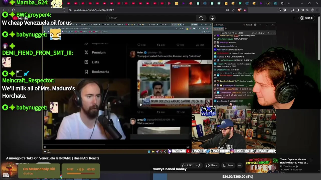321x180 pixels.
Task: Click the '10K views · 6 hours ago' text
Action: pos(291,170)
